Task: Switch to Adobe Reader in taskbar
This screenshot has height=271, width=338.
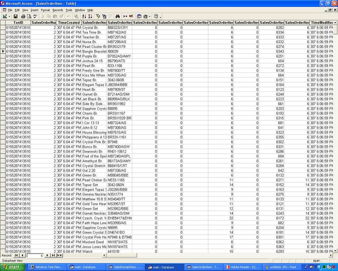Action: coord(241,267)
